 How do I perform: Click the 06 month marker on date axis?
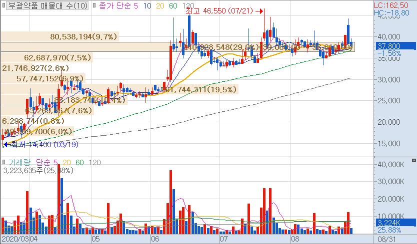point(155,239)
